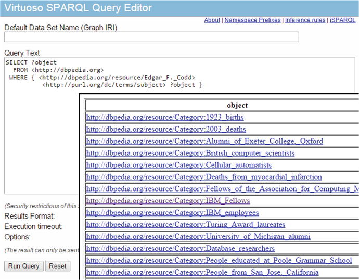Click inside the Query Text area
The image size is (359, 280).
tap(42, 141)
